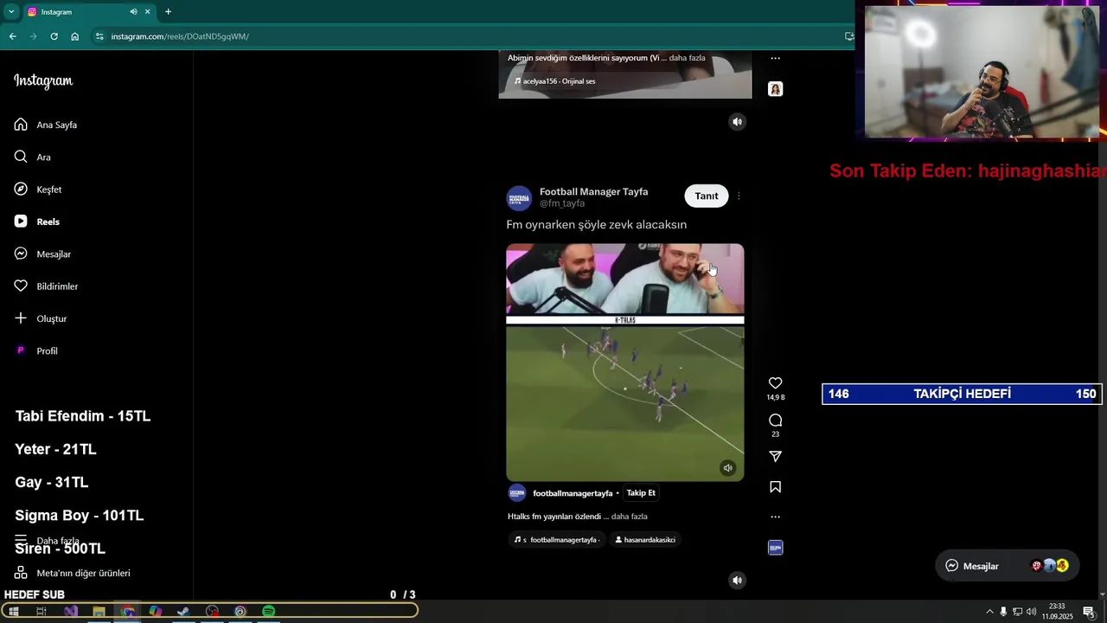Image resolution: width=1107 pixels, height=623 pixels.
Task: Open footballmanagertayfa username link
Action: [573, 493]
